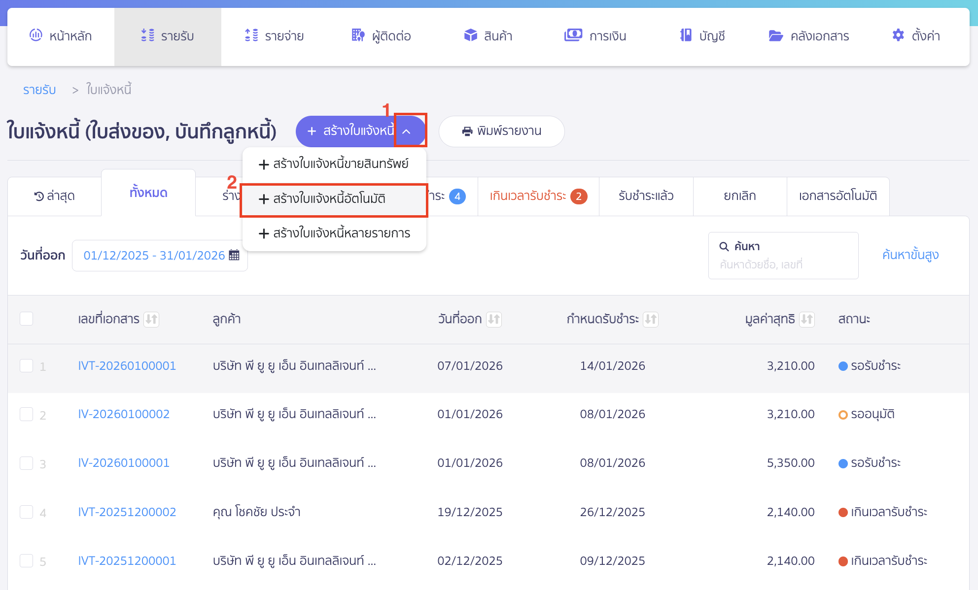978x590 pixels.
Task: Tick the checkbox beside IVT-20251200002
Action: tap(27, 512)
